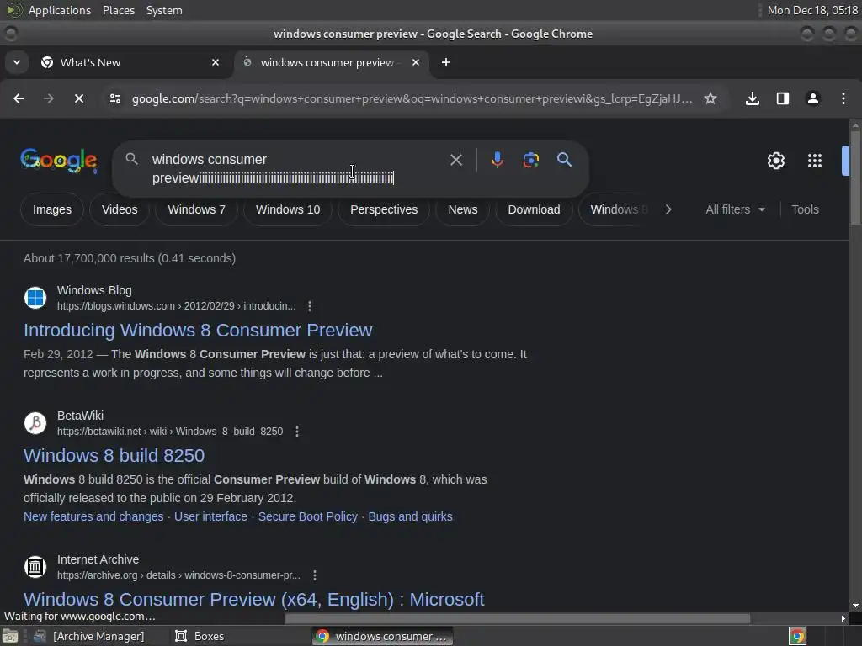Close the What's New tab
The width and height of the screenshot is (862, 646).
(x=215, y=62)
